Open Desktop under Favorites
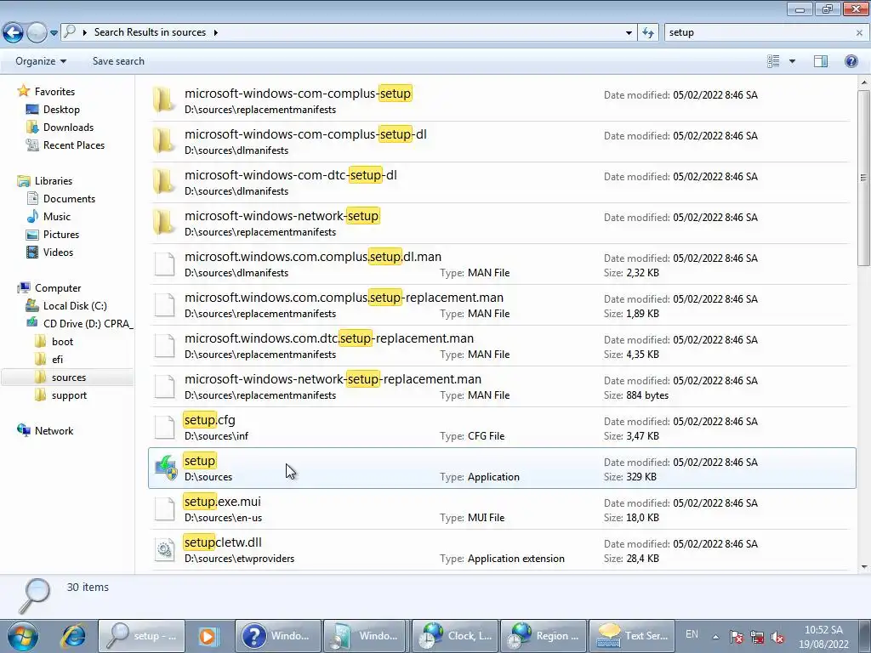This screenshot has height=653, width=871. (61, 110)
